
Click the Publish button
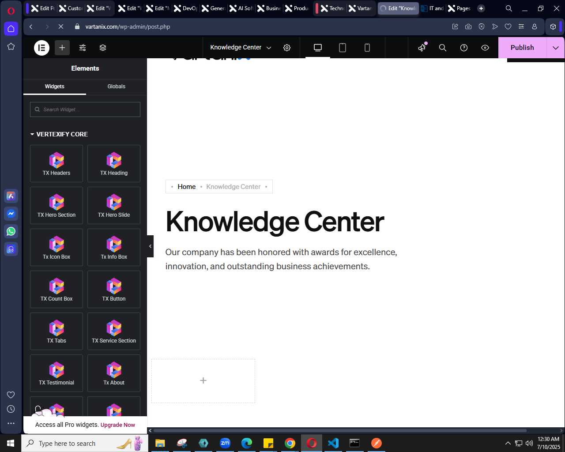pyautogui.click(x=522, y=48)
